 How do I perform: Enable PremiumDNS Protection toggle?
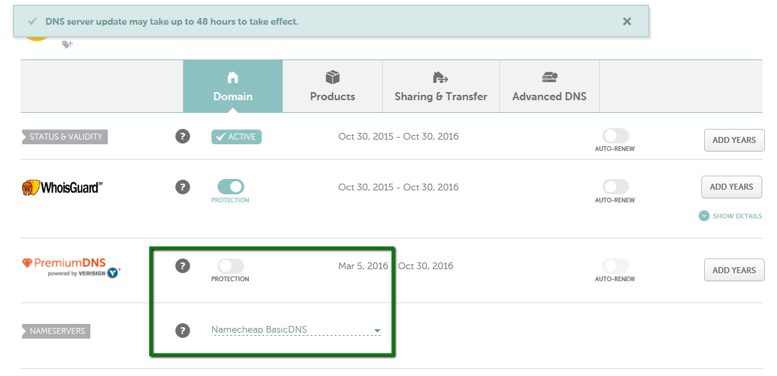[x=231, y=266]
